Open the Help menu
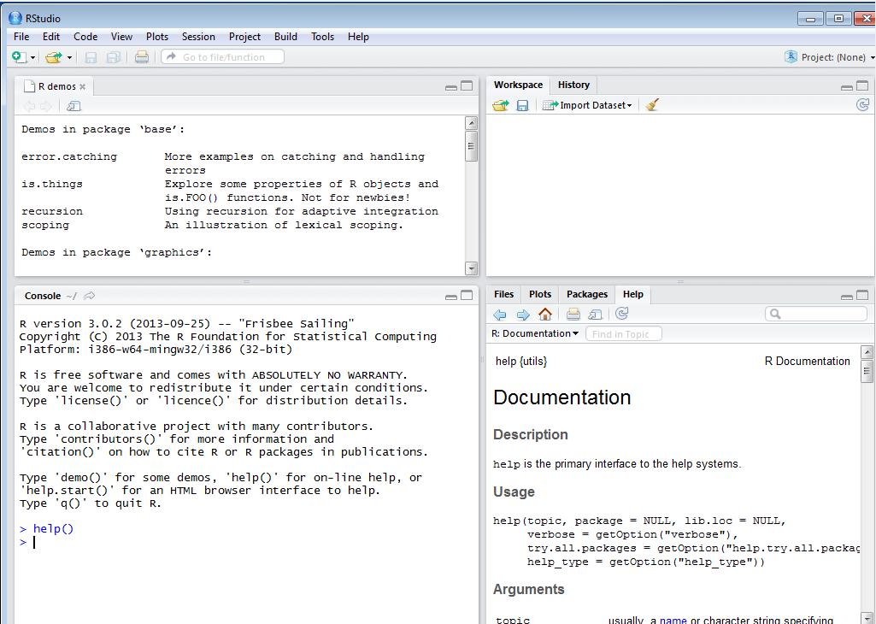This screenshot has width=876, height=624. [358, 36]
